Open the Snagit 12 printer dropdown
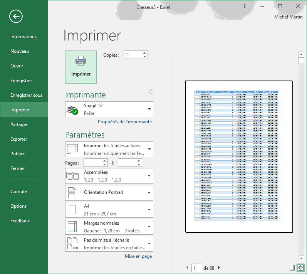Screen dimensions: 307x274 [x=109, y=109]
